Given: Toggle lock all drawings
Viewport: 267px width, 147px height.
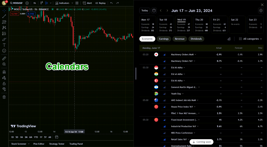Looking at the screenshot, I should (4, 84).
